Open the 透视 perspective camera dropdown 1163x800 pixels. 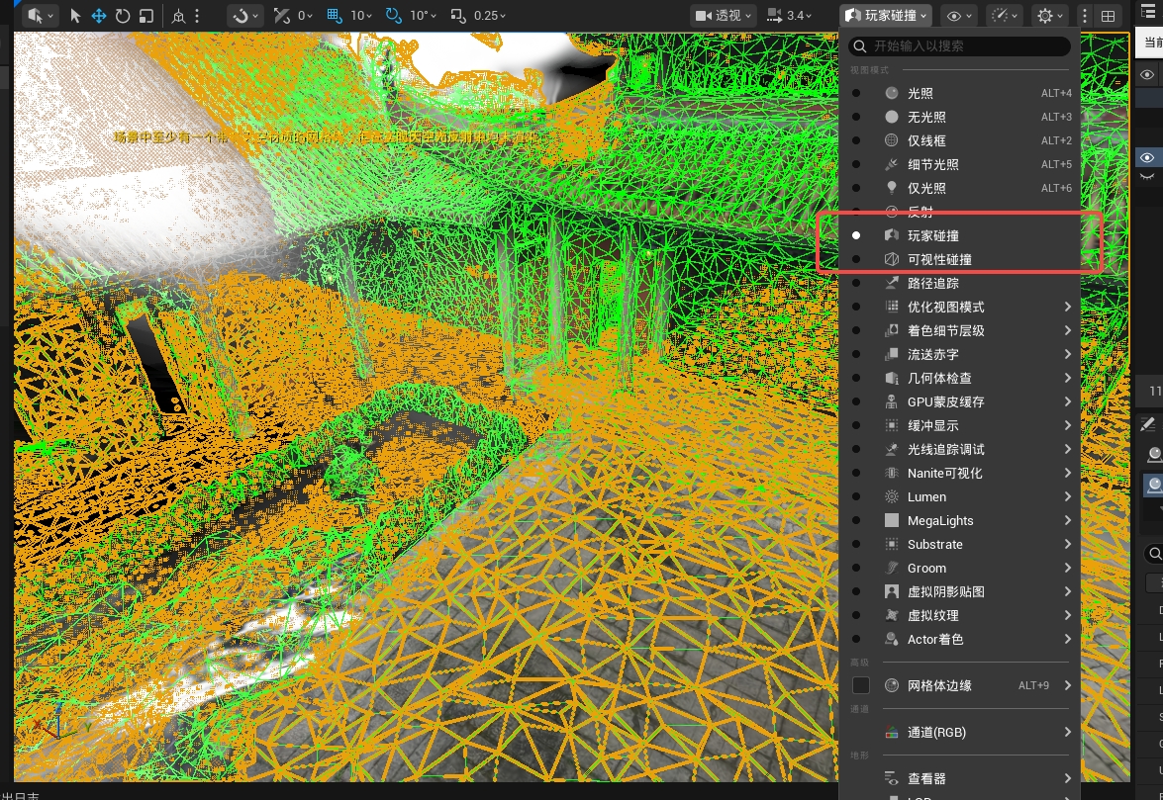click(x=724, y=15)
